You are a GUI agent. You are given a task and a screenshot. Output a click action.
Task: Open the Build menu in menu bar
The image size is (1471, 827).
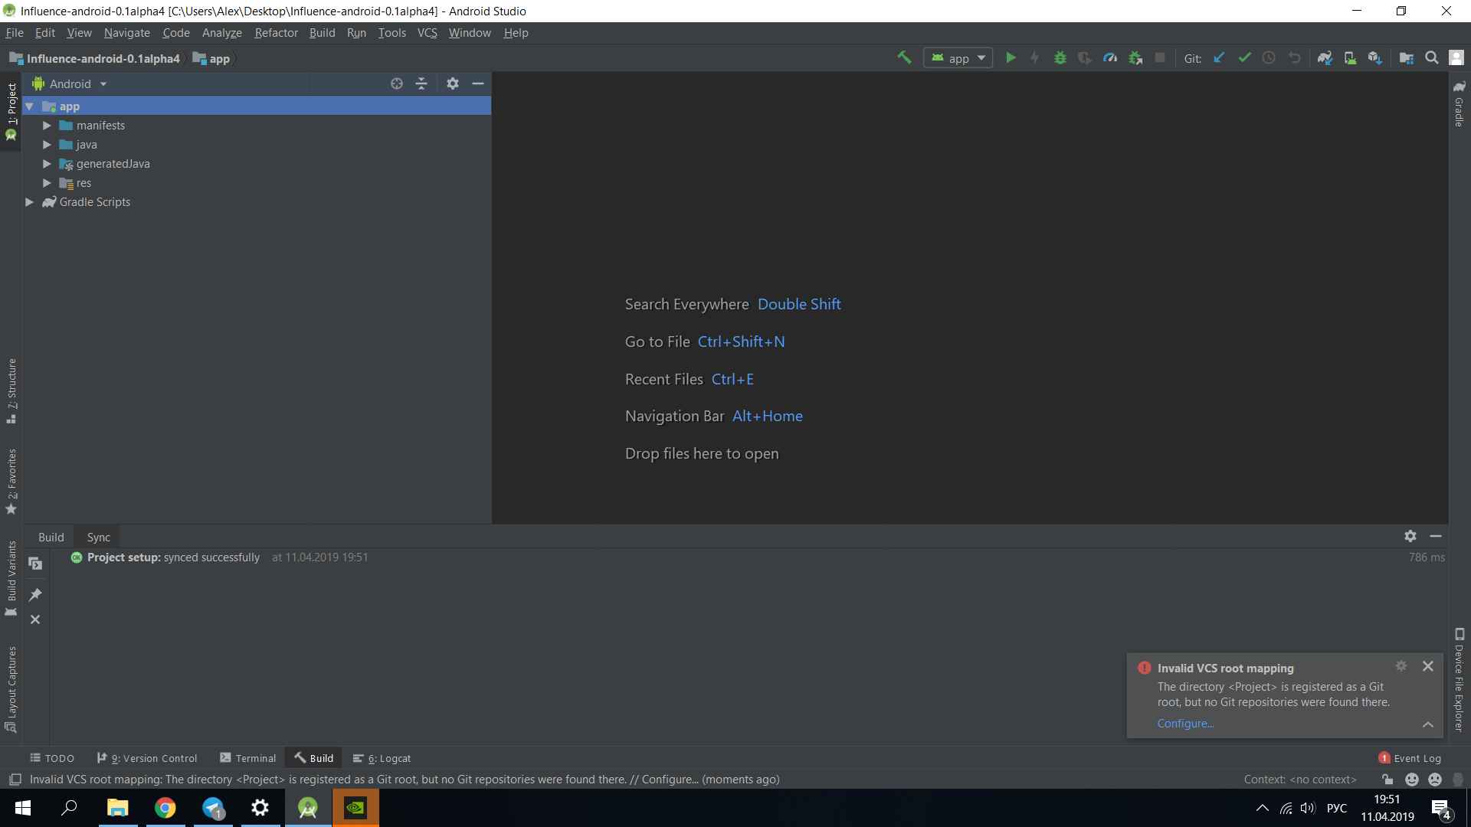(x=322, y=33)
